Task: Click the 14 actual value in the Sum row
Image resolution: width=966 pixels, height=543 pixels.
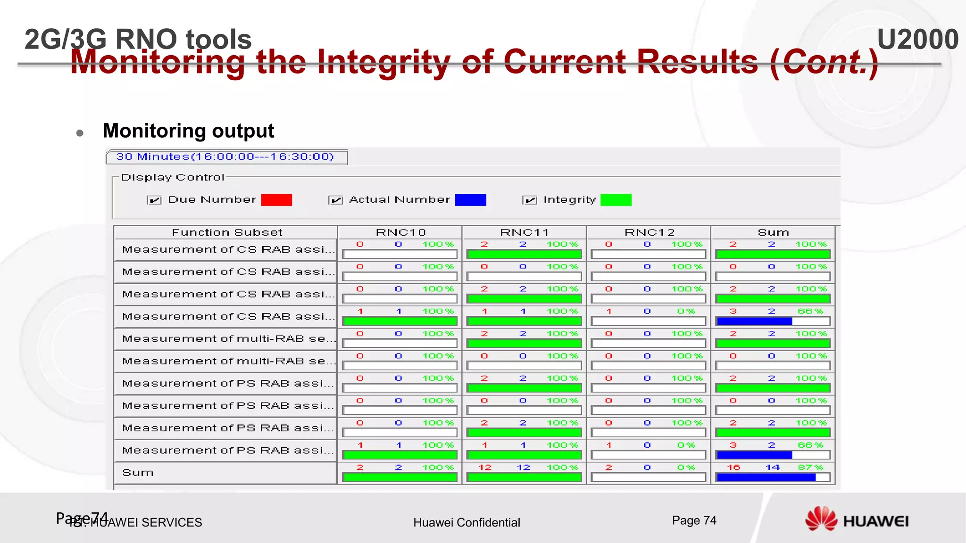Action: coord(772,468)
